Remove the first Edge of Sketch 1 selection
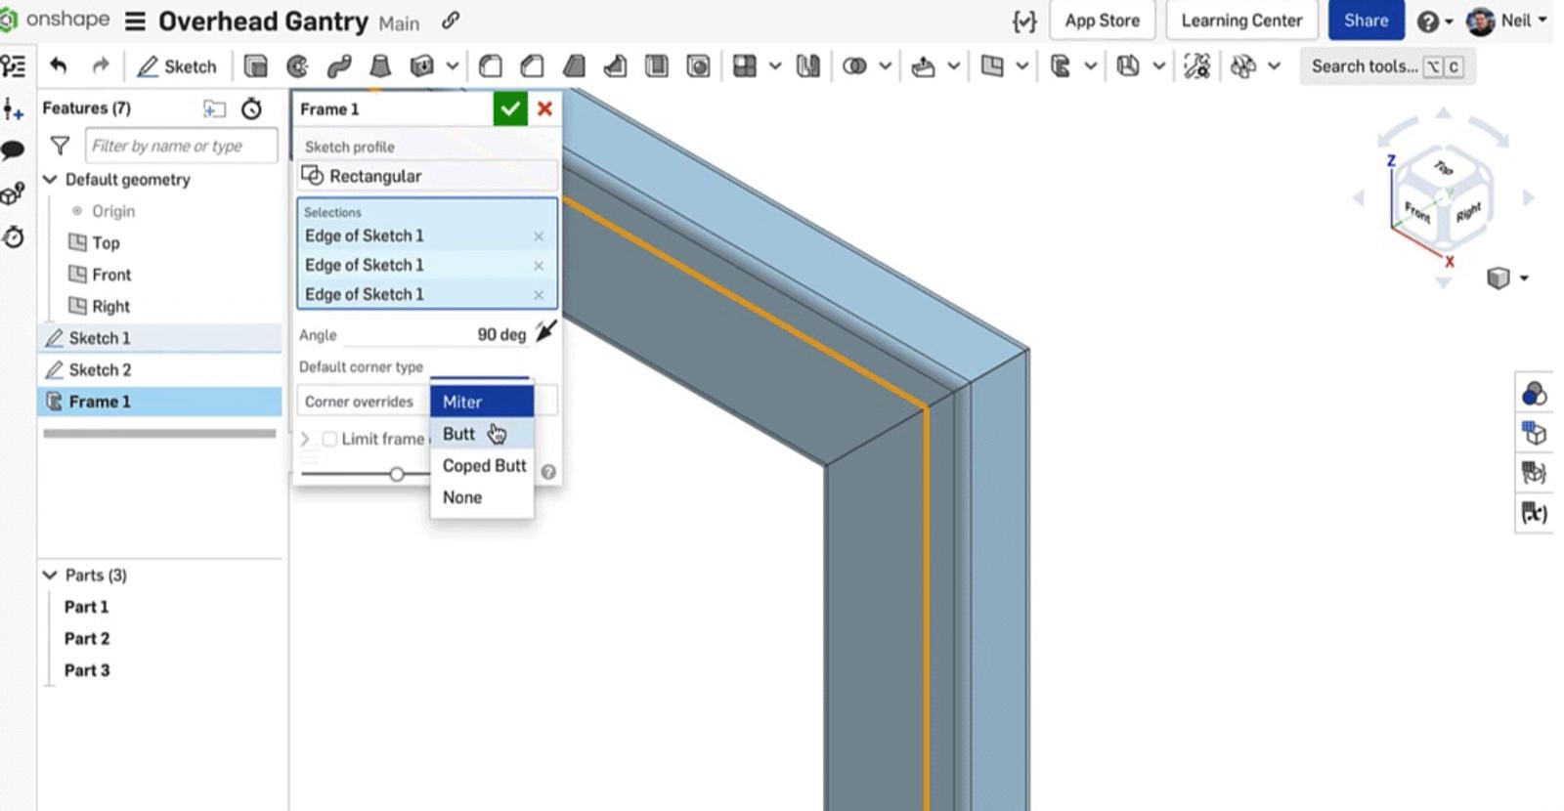Image resolution: width=1564 pixels, height=811 pixels. [x=539, y=236]
